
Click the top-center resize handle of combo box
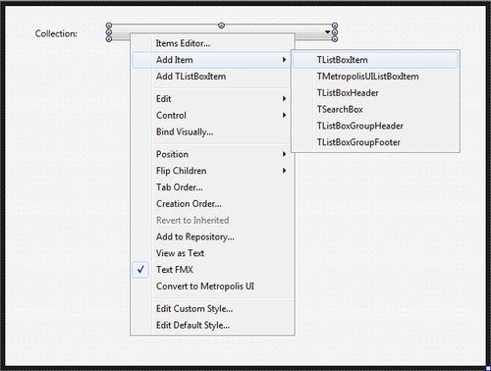tap(222, 26)
